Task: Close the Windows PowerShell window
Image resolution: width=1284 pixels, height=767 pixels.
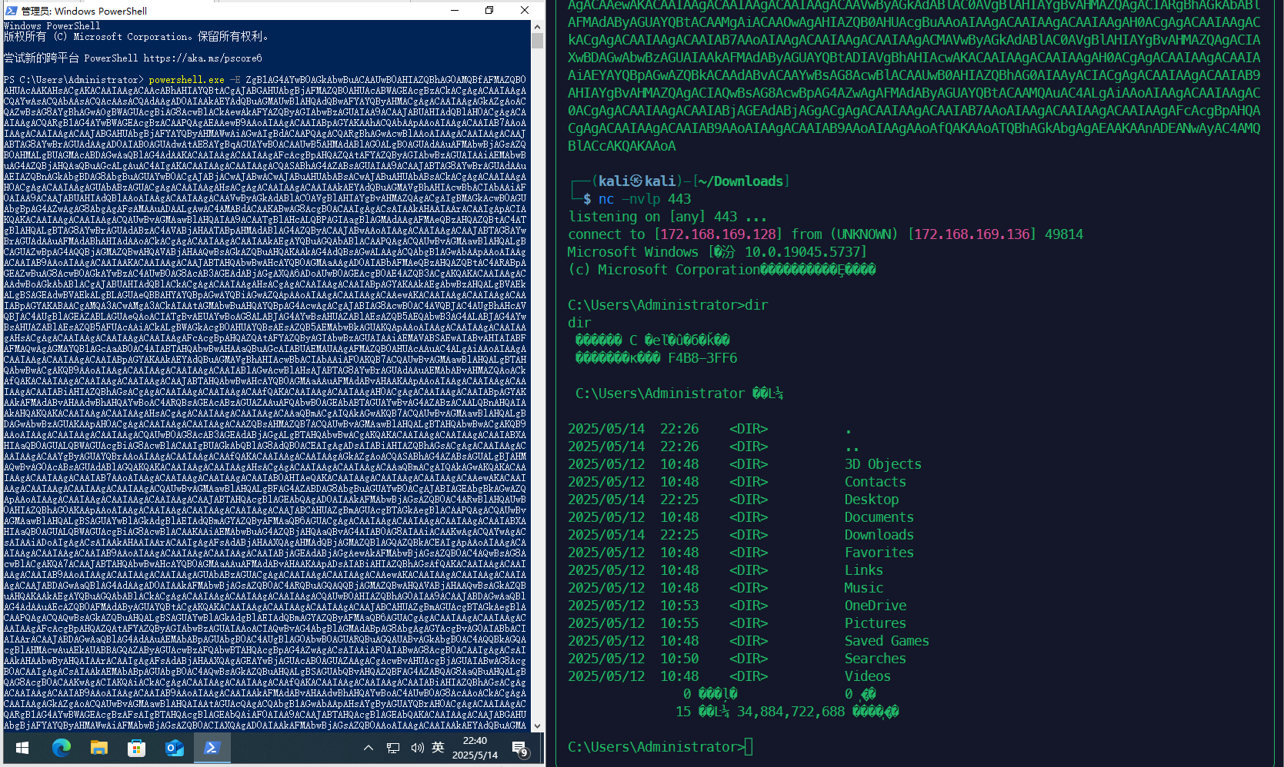Action: point(525,10)
